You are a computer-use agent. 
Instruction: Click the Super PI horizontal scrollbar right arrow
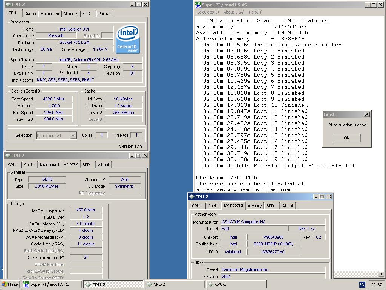381,274
